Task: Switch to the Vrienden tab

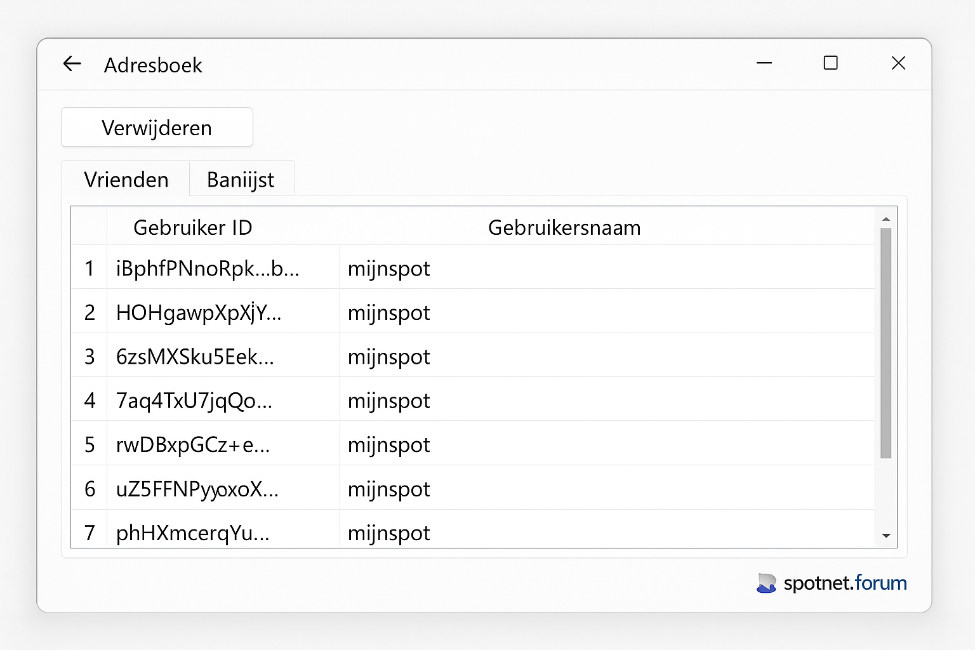Action: coord(126,180)
